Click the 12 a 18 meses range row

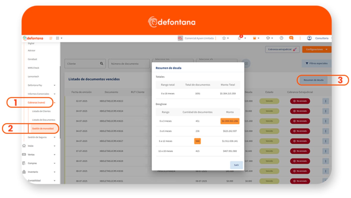tap(198, 151)
